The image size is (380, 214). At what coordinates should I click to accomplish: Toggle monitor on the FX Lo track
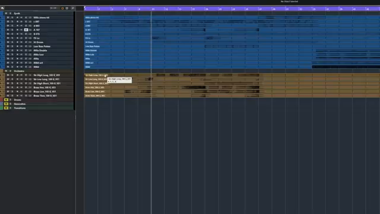(x=21, y=38)
